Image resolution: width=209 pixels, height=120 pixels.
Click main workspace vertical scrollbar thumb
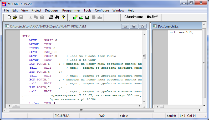204,63
